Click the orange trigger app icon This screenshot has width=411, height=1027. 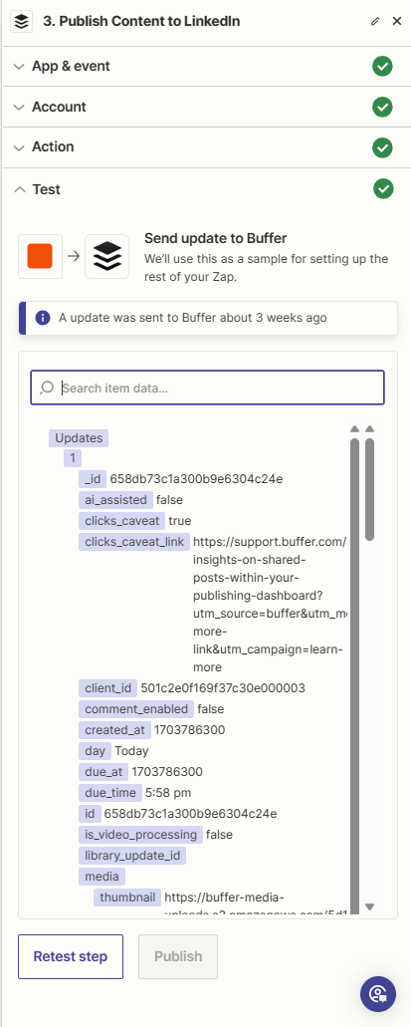[x=40, y=256]
